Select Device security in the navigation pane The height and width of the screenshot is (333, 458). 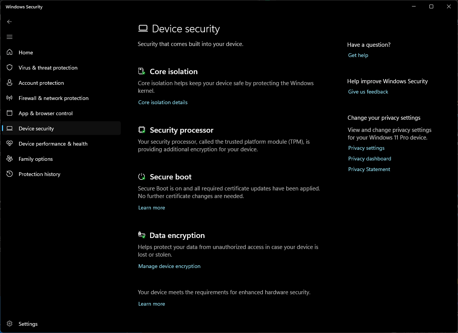[36, 128]
